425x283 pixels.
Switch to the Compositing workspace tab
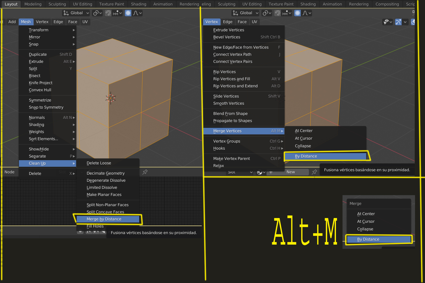click(387, 4)
